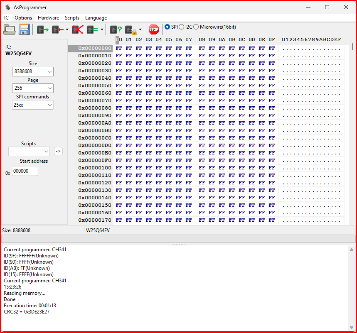Select the I2C radio button
Viewport: 357px width, 333px height.
tap(182, 27)
